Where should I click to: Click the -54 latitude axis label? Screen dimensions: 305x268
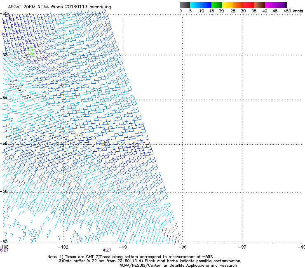click(x=3, y=98)
